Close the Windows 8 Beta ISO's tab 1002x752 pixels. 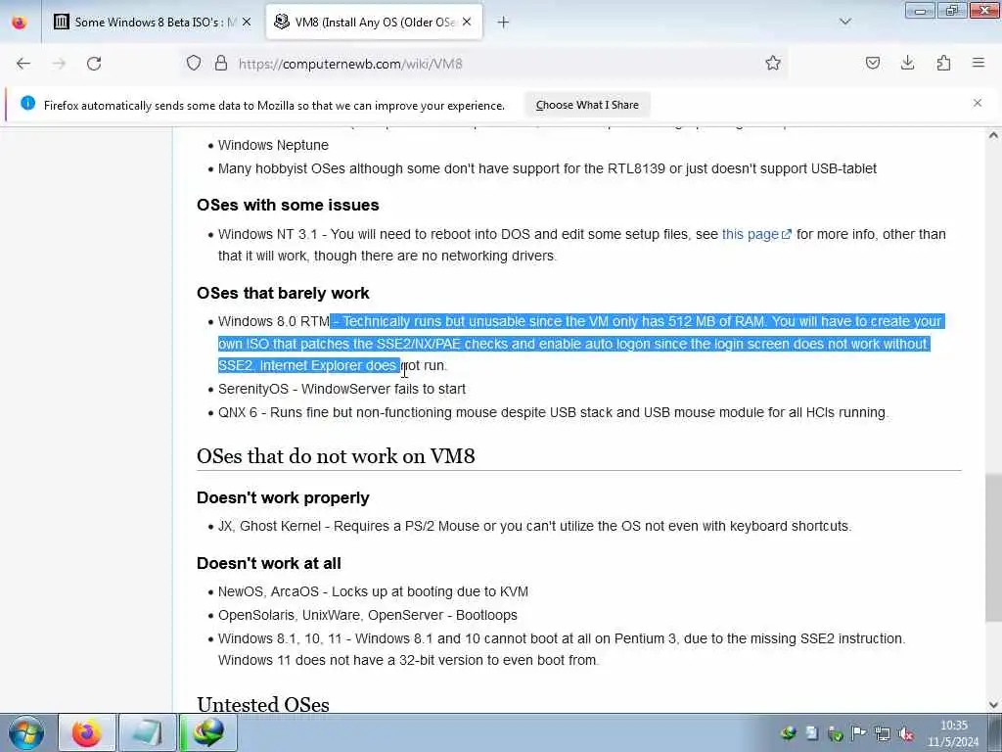(x=247, y=22)
